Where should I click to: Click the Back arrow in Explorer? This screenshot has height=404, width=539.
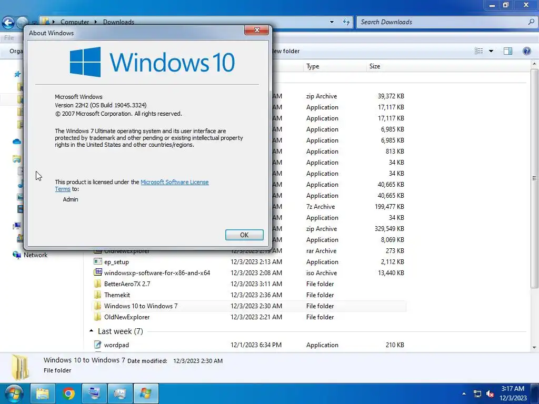coord(8,23)
